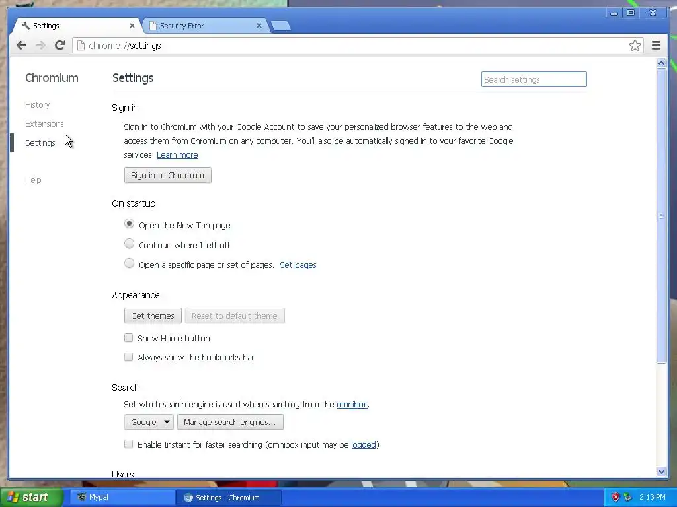
Task: Select the Settings browser tab
Action: (77, 26)
